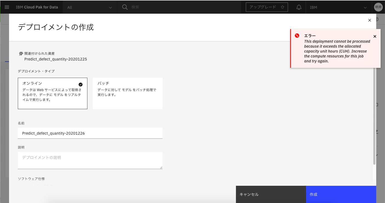
Task: Click the Upgrade button
Action: pos(267,7)
